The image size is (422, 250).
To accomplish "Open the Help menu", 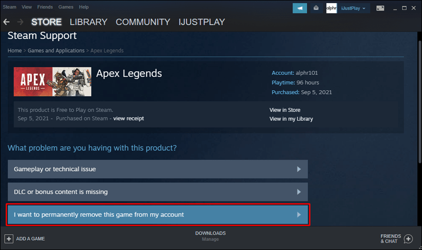I will (x=84, y=7).
